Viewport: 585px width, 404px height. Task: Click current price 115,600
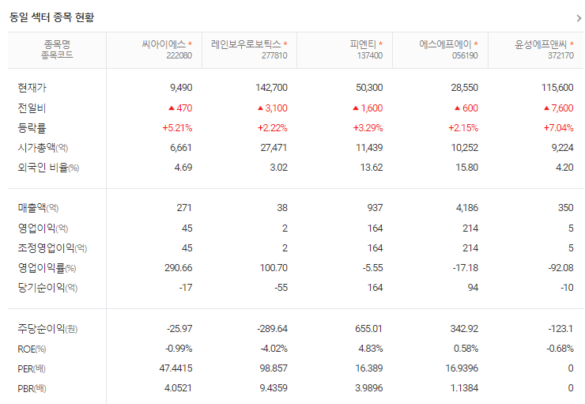(x=557, y=88)
